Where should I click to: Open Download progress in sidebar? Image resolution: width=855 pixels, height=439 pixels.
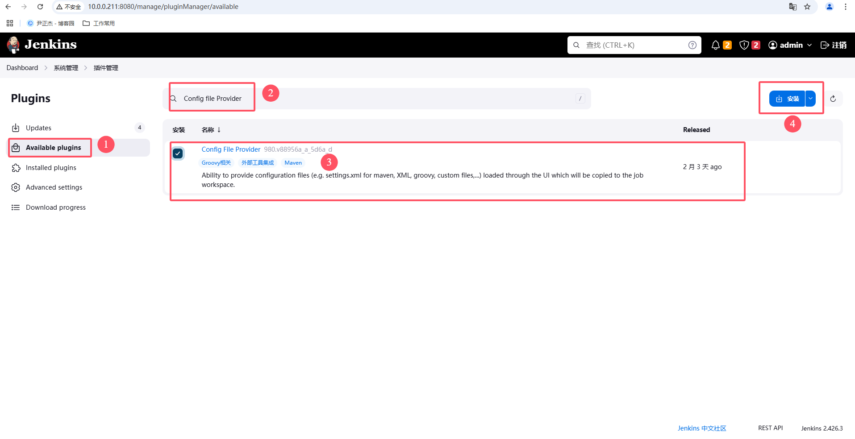tap(78, 207)
